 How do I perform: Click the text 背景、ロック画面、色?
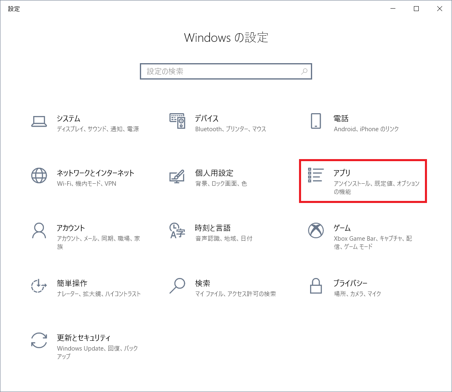tap(221, 184)
